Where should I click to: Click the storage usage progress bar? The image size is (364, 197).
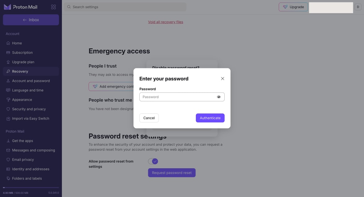(31, 187)
